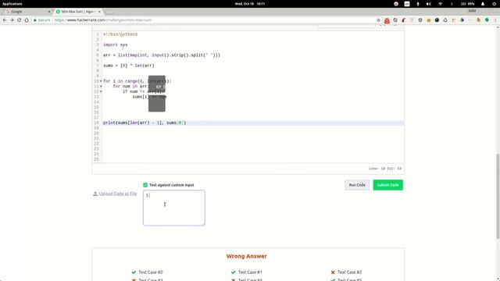Click inside the custom input text box
This screenshot has width=500, height=281.
coord(173,208)
